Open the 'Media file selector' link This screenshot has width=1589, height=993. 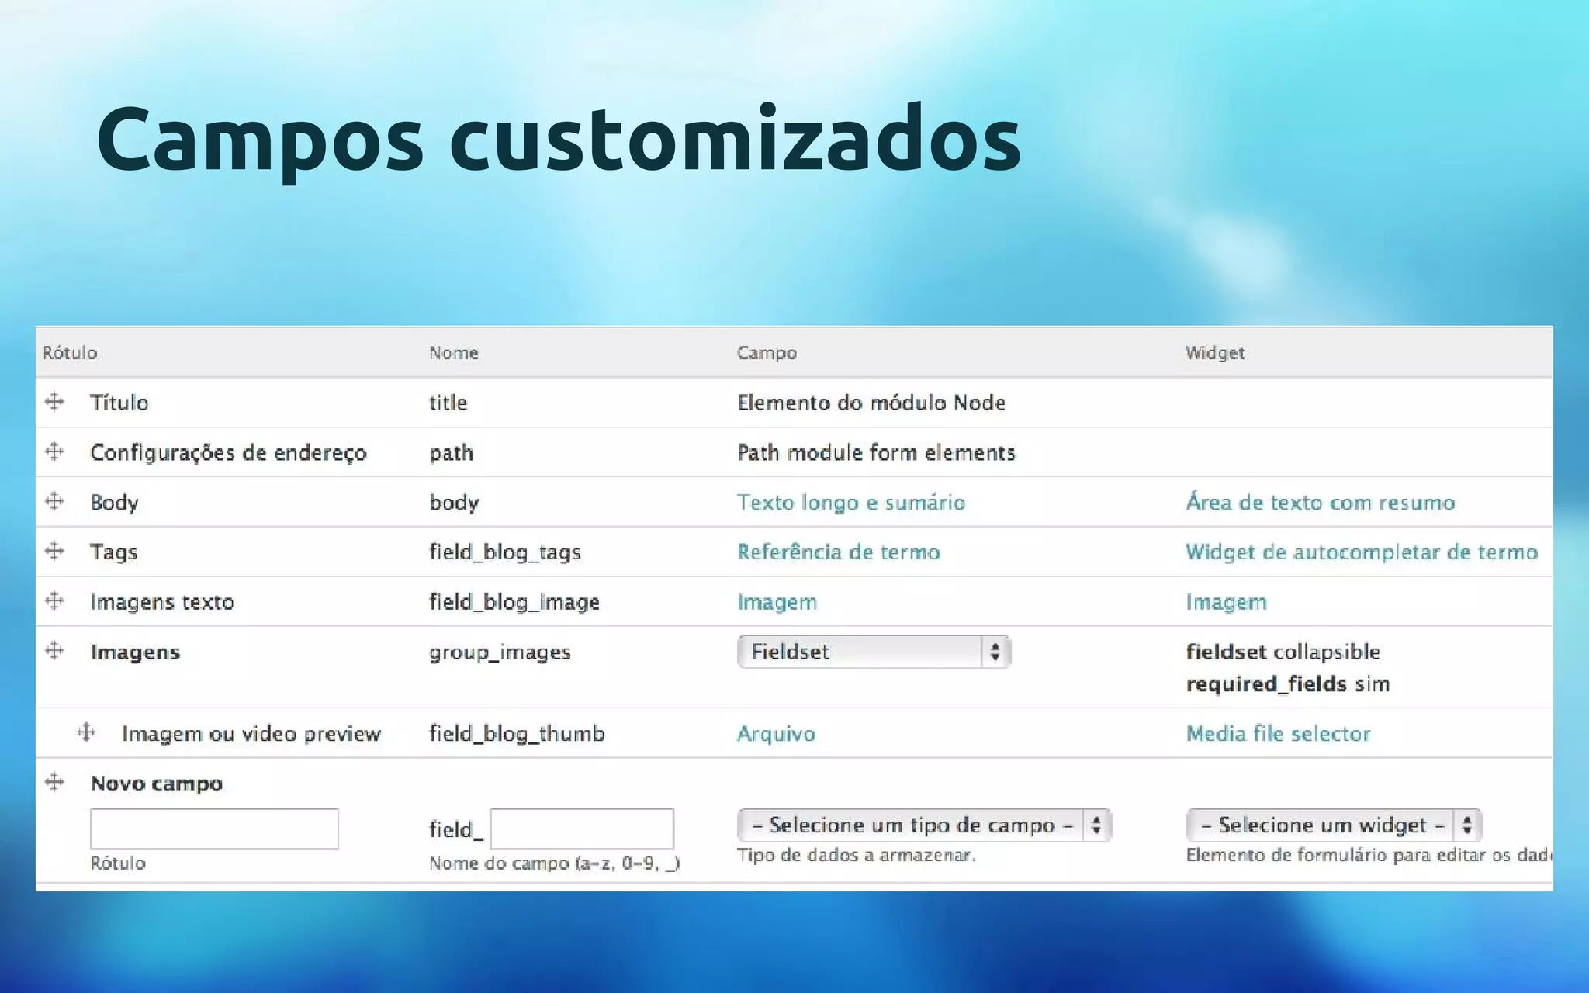(1279, 734)
